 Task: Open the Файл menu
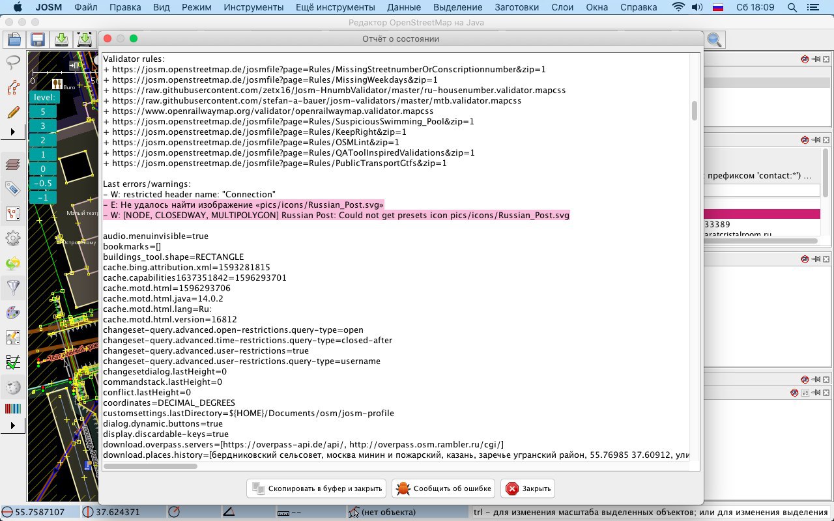(x=86, y=7)
